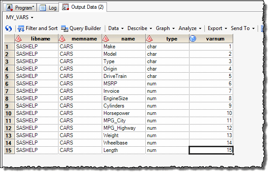Viewport: 272px width, 175px height.
Task: Click the libname character-type column icon
Action: pyautogui.click(x=19, y=39)
